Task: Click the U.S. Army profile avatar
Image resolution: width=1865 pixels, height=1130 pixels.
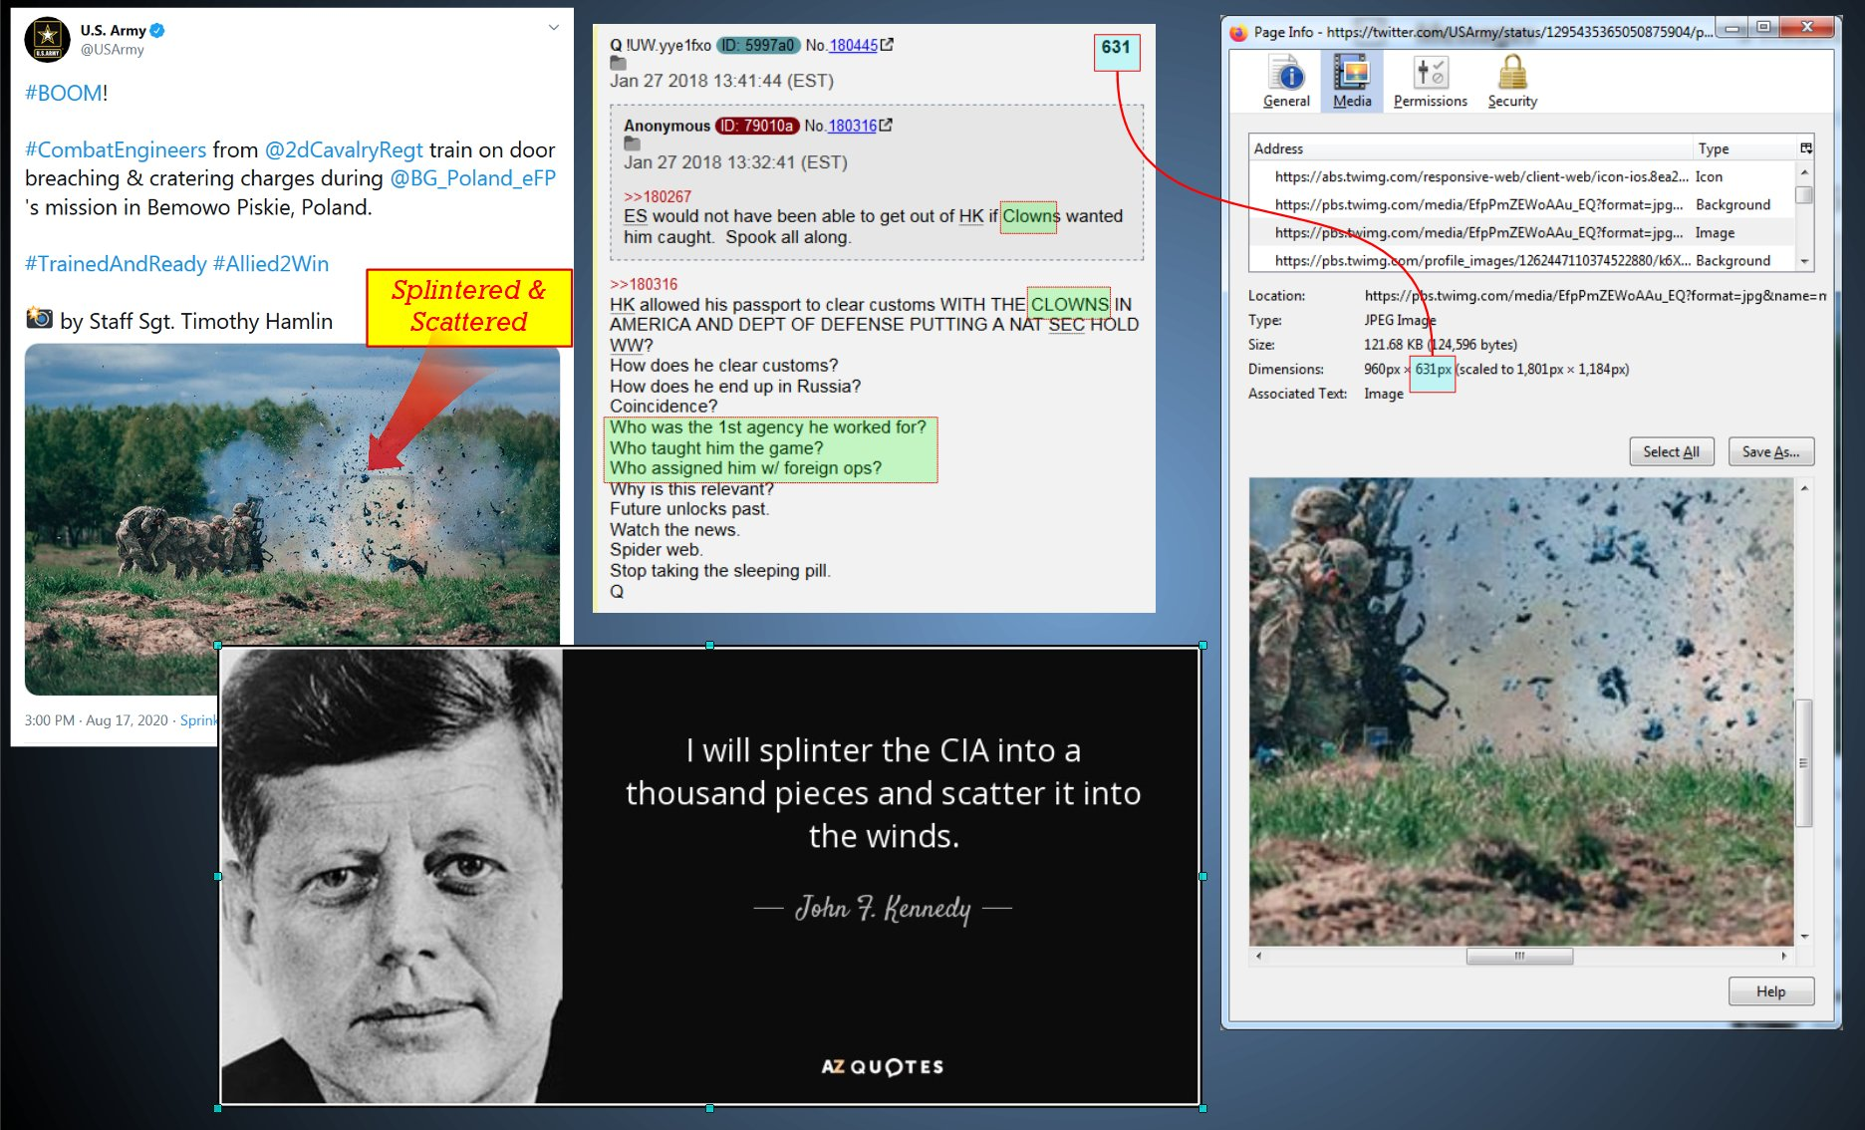Action: pos(47,39)
